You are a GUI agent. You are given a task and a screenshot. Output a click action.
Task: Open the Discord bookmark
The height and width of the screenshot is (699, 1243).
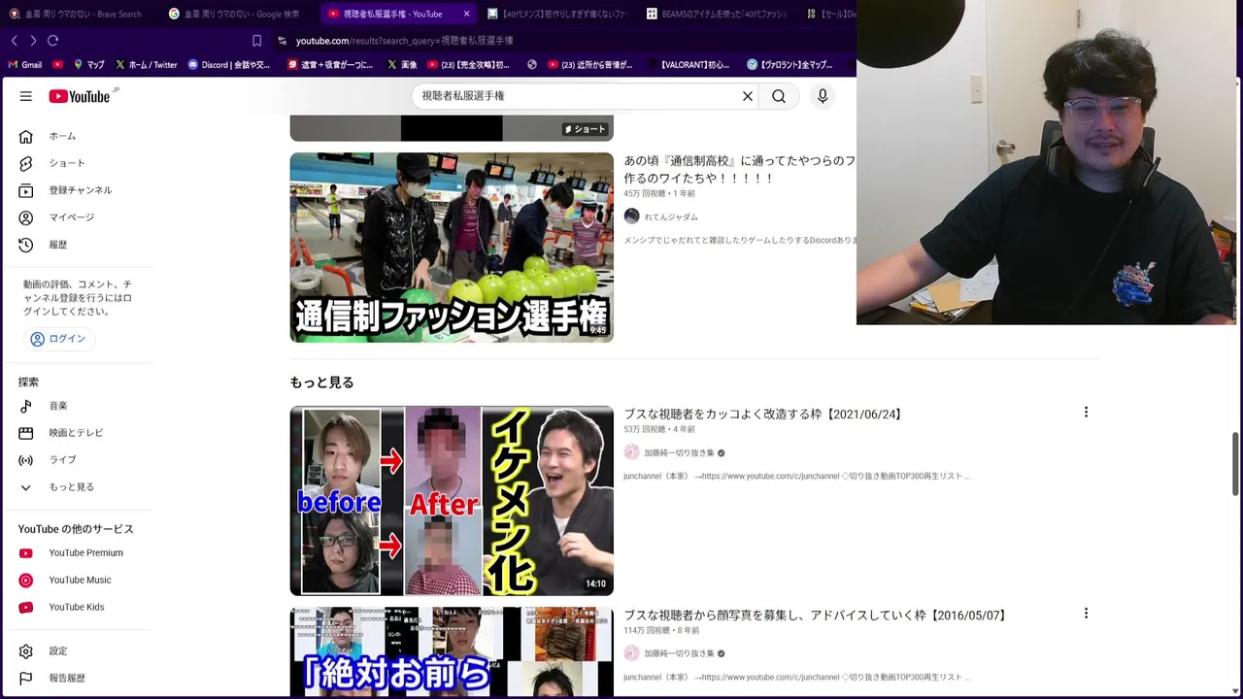[x=229, y=65]
